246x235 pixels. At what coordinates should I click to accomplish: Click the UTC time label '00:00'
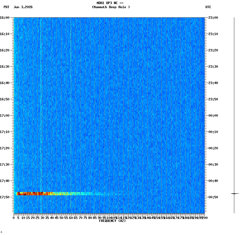click(213, 116)
